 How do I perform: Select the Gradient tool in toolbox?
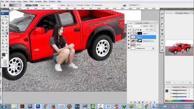(x=6, y=33)
